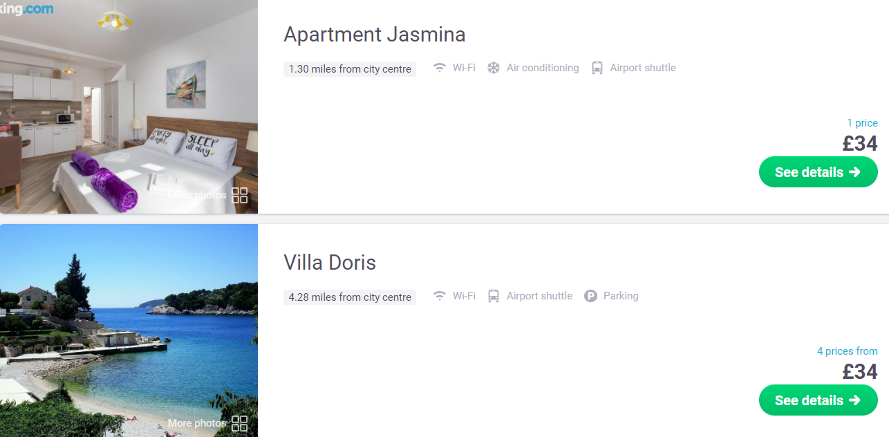Click the '4 prices from' link
889x437 pixels.
click(848, 351)
